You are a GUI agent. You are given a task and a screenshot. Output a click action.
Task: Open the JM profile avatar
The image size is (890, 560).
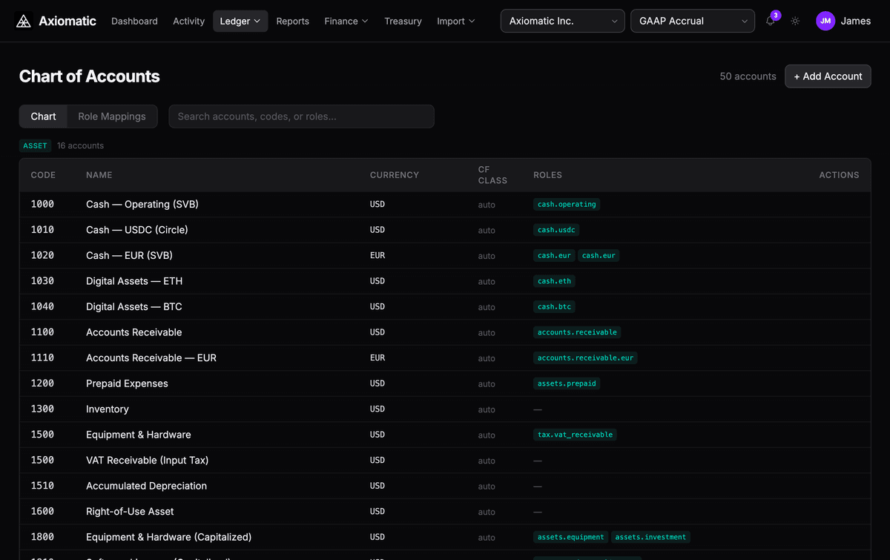coord(825,21)
